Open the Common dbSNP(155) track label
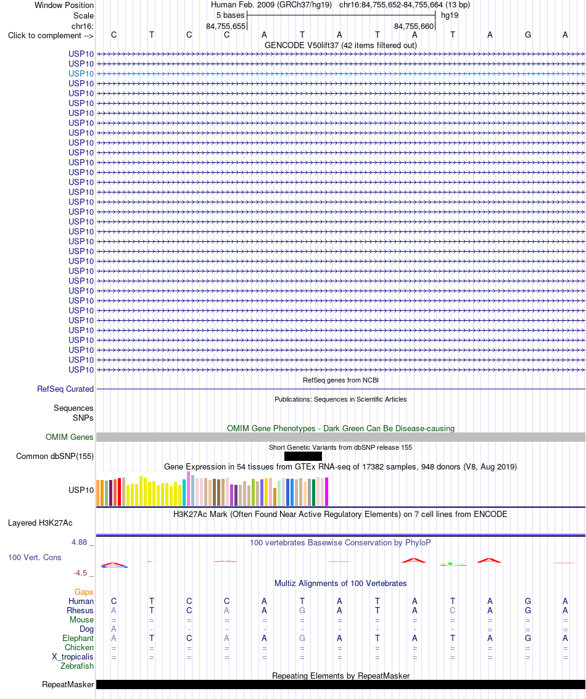 (55, 456)
